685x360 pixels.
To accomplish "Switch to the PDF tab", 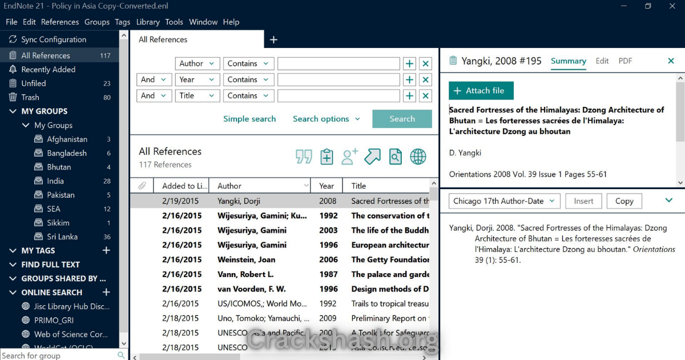I will pos(625,61).
